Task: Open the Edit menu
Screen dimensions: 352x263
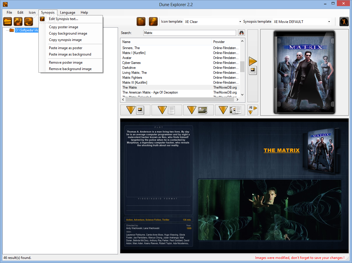Action: point(20,12)
